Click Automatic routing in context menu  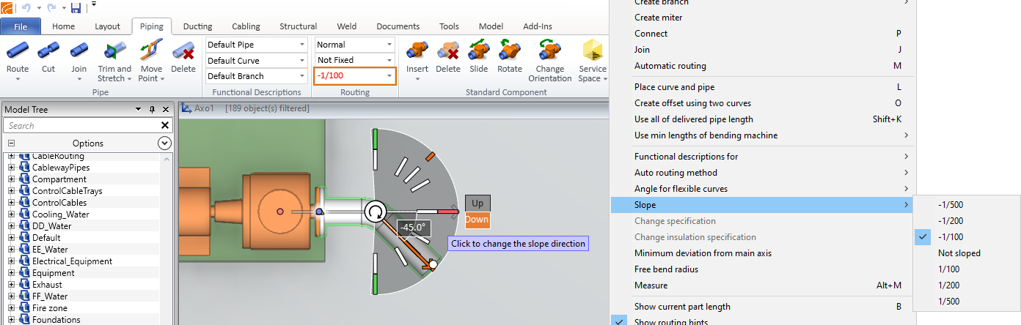tap(763, 66)
